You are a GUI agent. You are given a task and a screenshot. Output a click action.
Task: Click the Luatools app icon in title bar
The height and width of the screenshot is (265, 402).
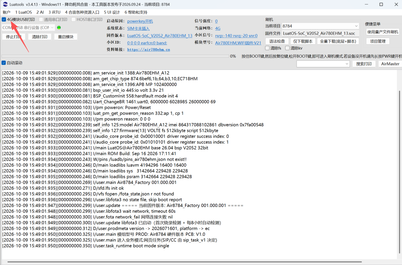pos(5,4)
